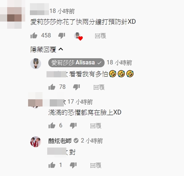Dislike 酷炫老師's reply
Screen dimensions: 184x176
73,165
